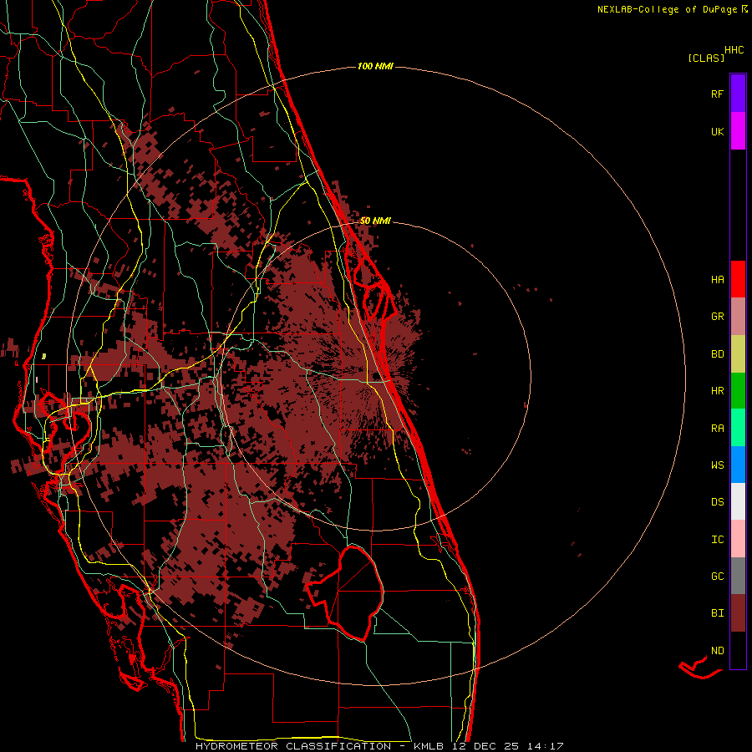Click the Lake Okeechobee outline

point(345,592)
